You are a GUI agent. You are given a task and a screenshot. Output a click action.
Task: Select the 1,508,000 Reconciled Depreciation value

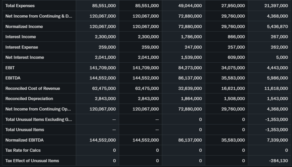coord(234,99)
